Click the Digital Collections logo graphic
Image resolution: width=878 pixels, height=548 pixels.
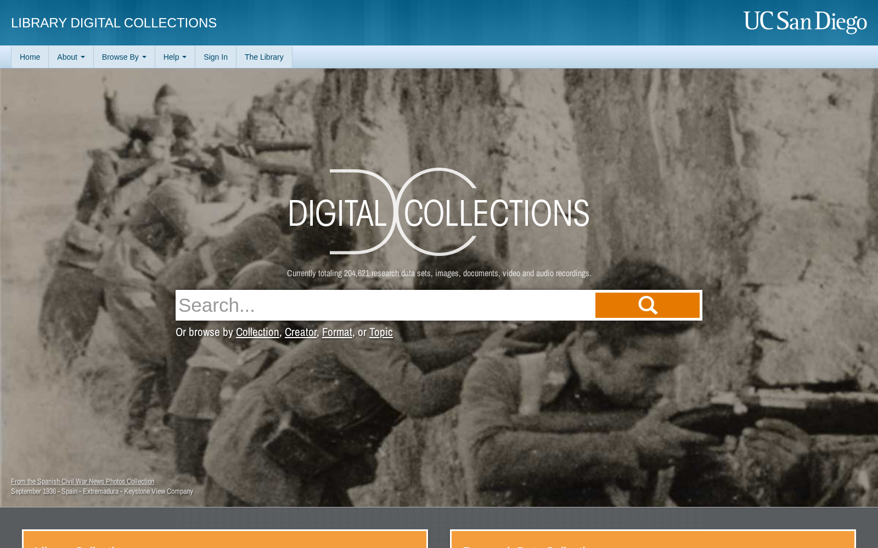coord(439,212)
